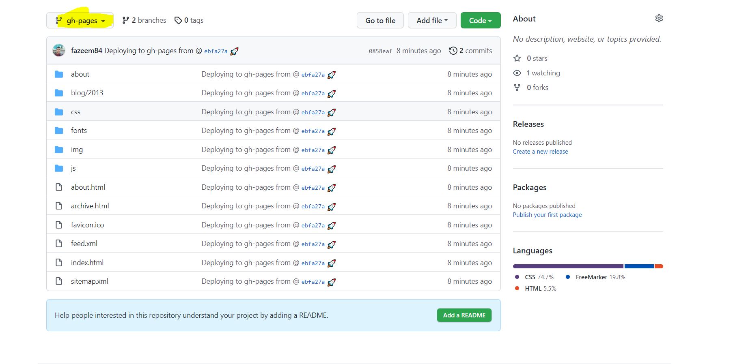Click the star icon in About
This screenshot has width=733, height=364.
pyautogui.click(x=517, y=58)
